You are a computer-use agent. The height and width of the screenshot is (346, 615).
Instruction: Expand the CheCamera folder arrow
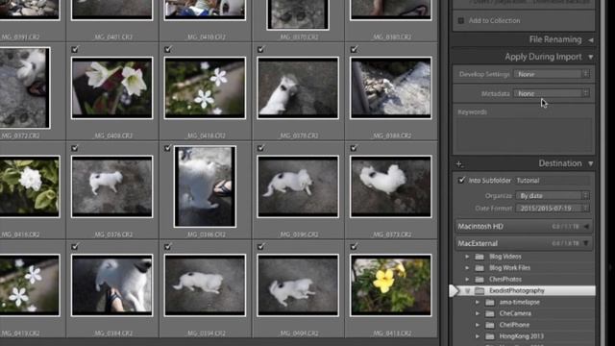point(478,313)
